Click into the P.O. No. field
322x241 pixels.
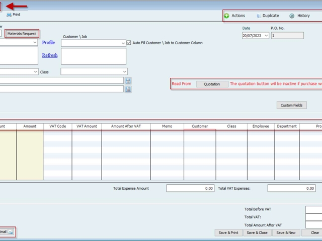click(x=287, y=36)
